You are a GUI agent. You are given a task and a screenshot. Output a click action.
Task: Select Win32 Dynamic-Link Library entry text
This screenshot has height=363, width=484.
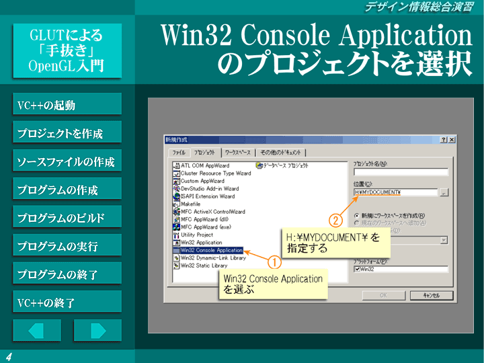tap(213, 258)
